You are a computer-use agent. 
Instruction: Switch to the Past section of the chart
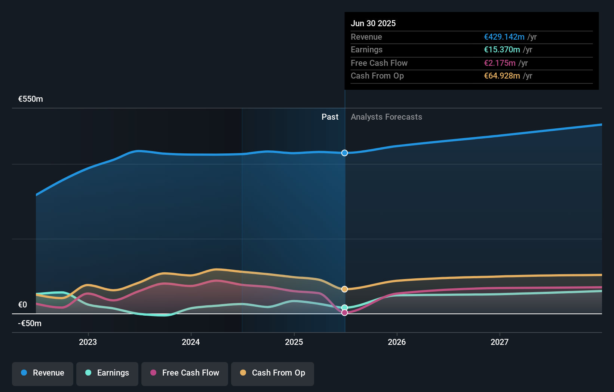(330, 117)
